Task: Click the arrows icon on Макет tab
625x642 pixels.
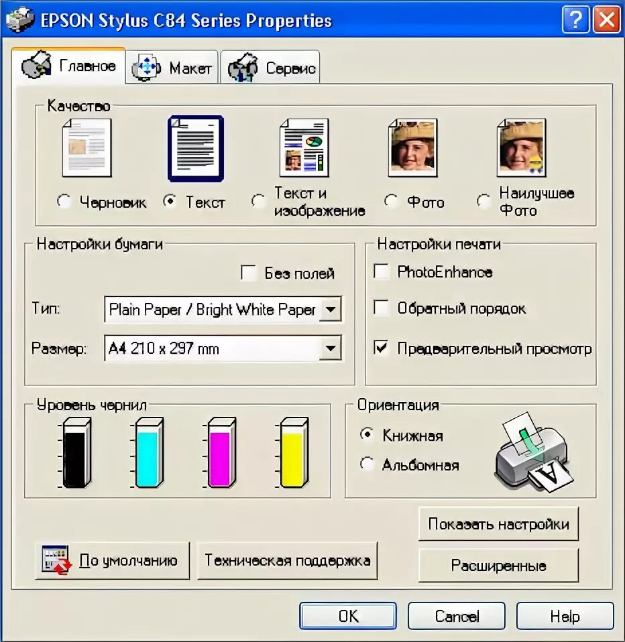Action: click(x=146, y=67)
